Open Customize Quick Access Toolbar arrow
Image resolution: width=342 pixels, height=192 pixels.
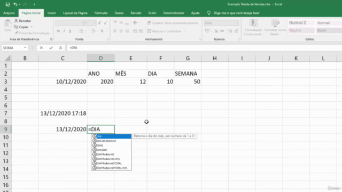pos(34,4)
